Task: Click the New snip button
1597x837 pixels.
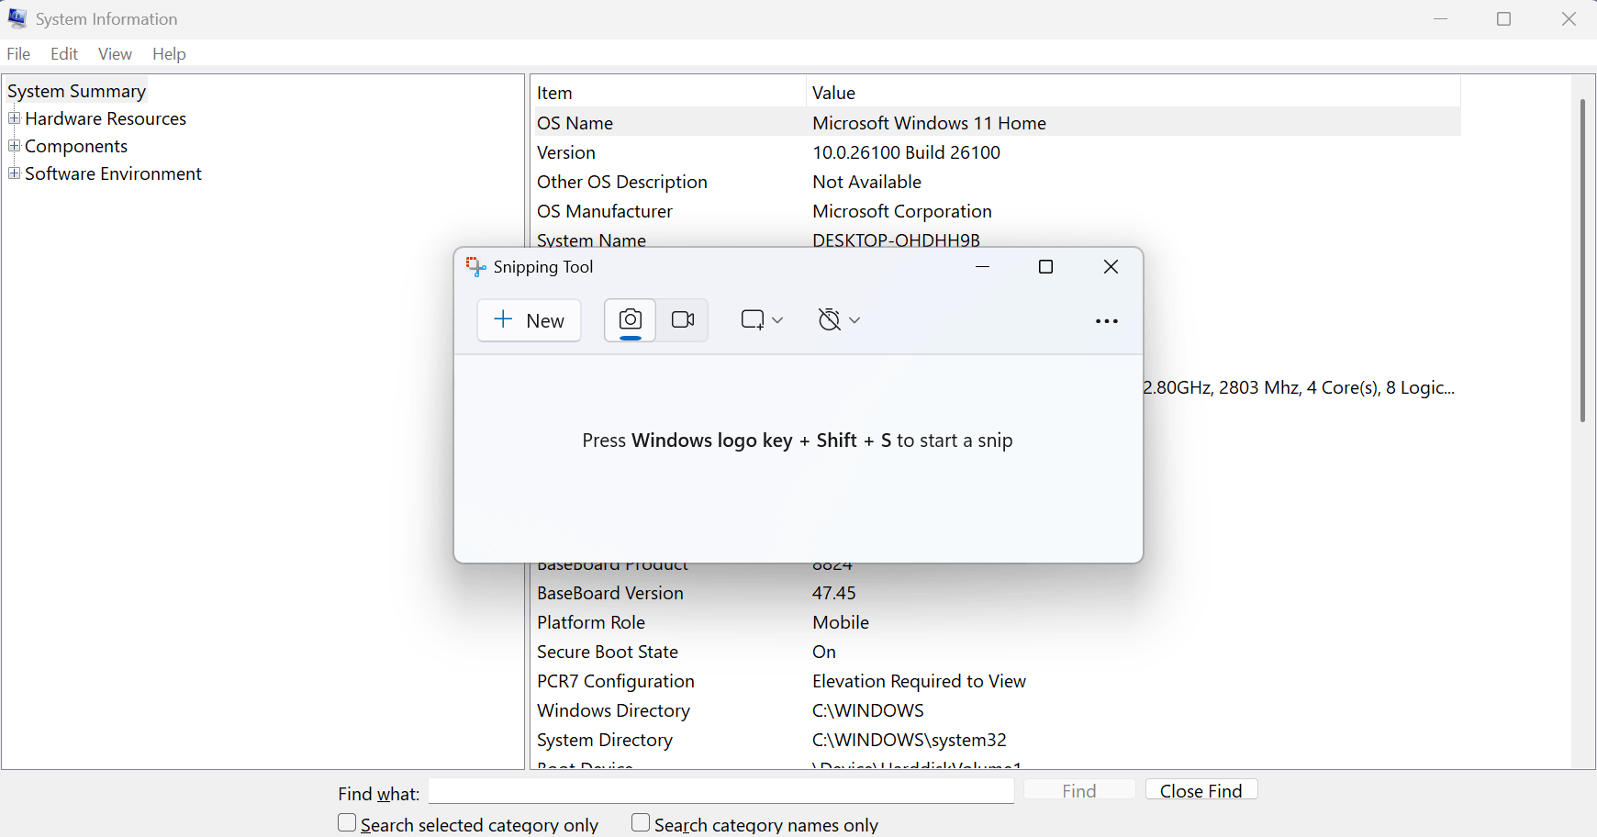Action: click(x=530, y=320)
